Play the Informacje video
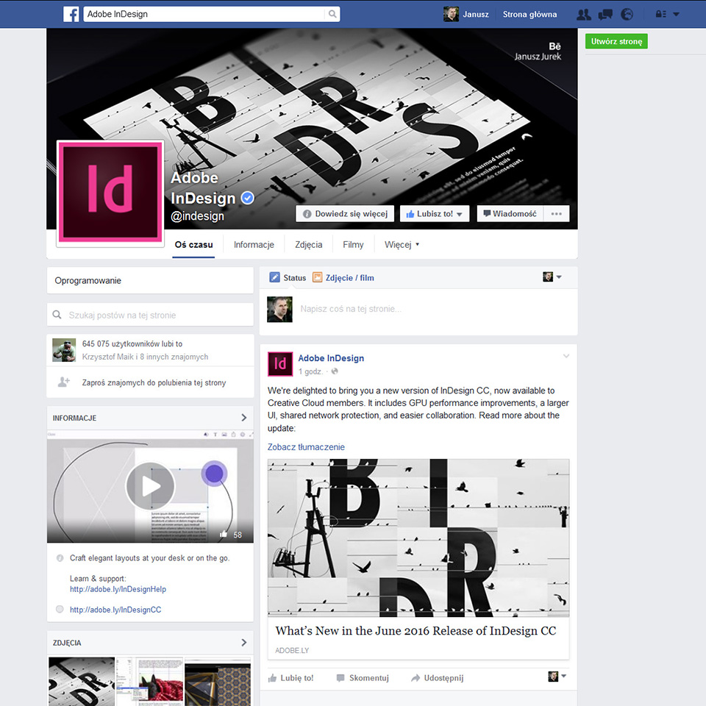The image size is (706, 706). [x=150, y=486]
